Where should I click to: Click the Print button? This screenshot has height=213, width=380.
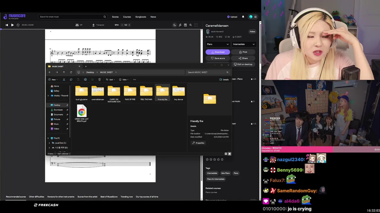click(243, 52)
